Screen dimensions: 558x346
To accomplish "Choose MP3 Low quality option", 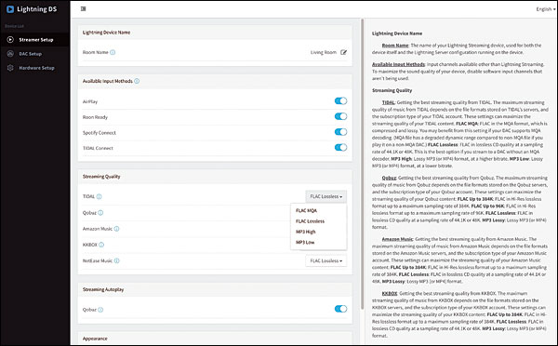I will (x=305, y=243).
